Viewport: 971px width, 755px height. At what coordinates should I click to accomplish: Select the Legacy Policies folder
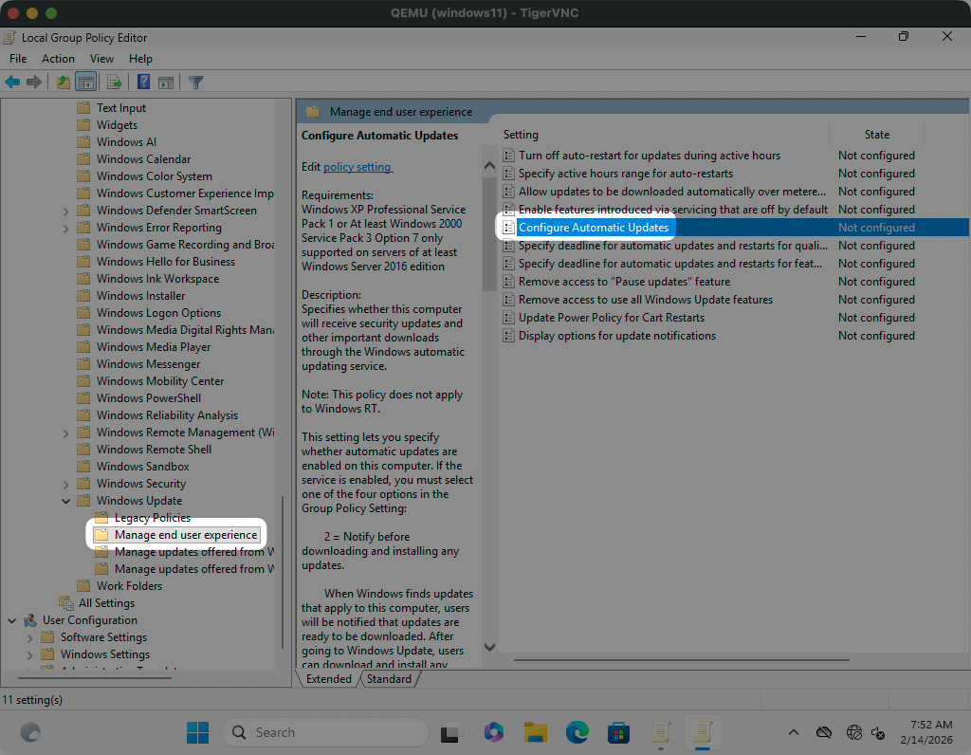pos(152,518)
